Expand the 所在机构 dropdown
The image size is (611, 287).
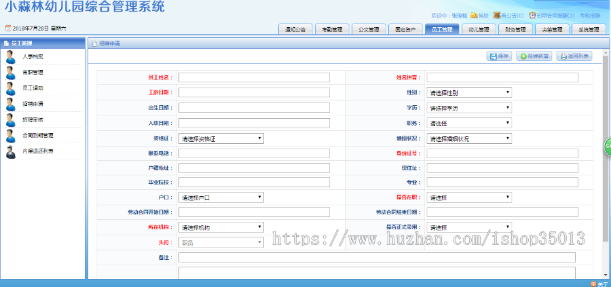pos(221,227)
